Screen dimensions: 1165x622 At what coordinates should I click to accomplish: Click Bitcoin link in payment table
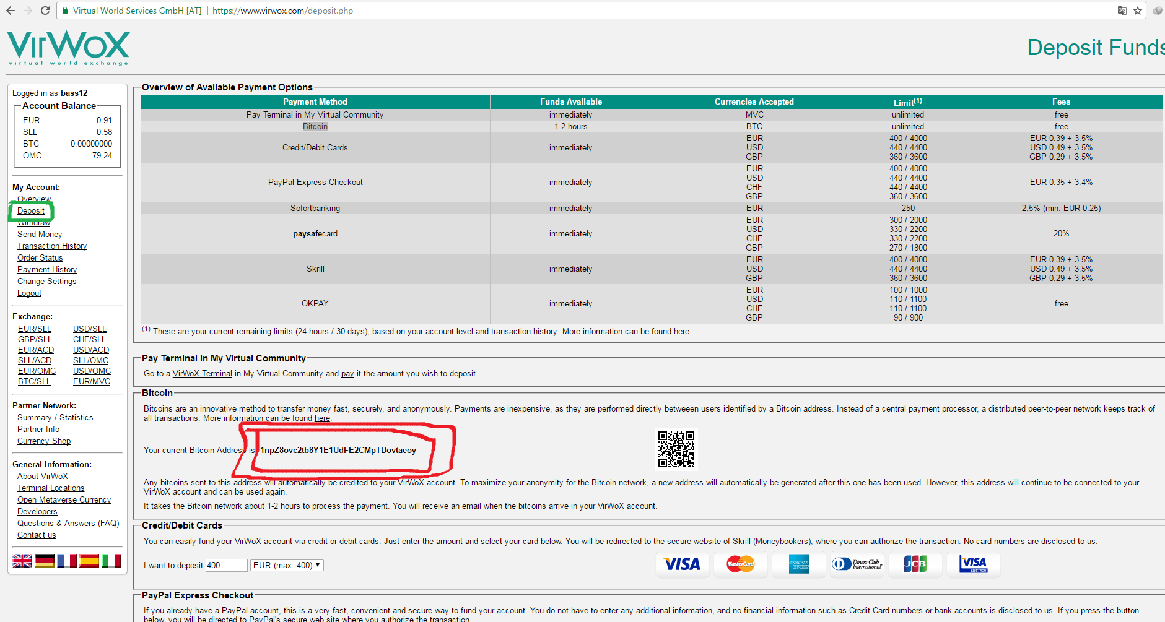pyautogui.click(x=315, y=126)
